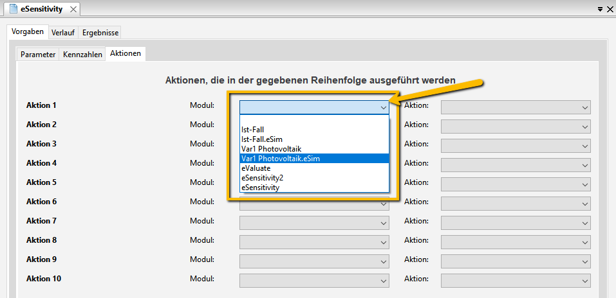
Task: Close the eSensitivity tab with X
Action: (x=73, y=10)
